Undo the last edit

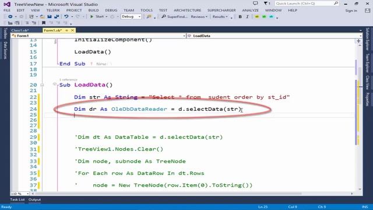[x=66, y=17]
